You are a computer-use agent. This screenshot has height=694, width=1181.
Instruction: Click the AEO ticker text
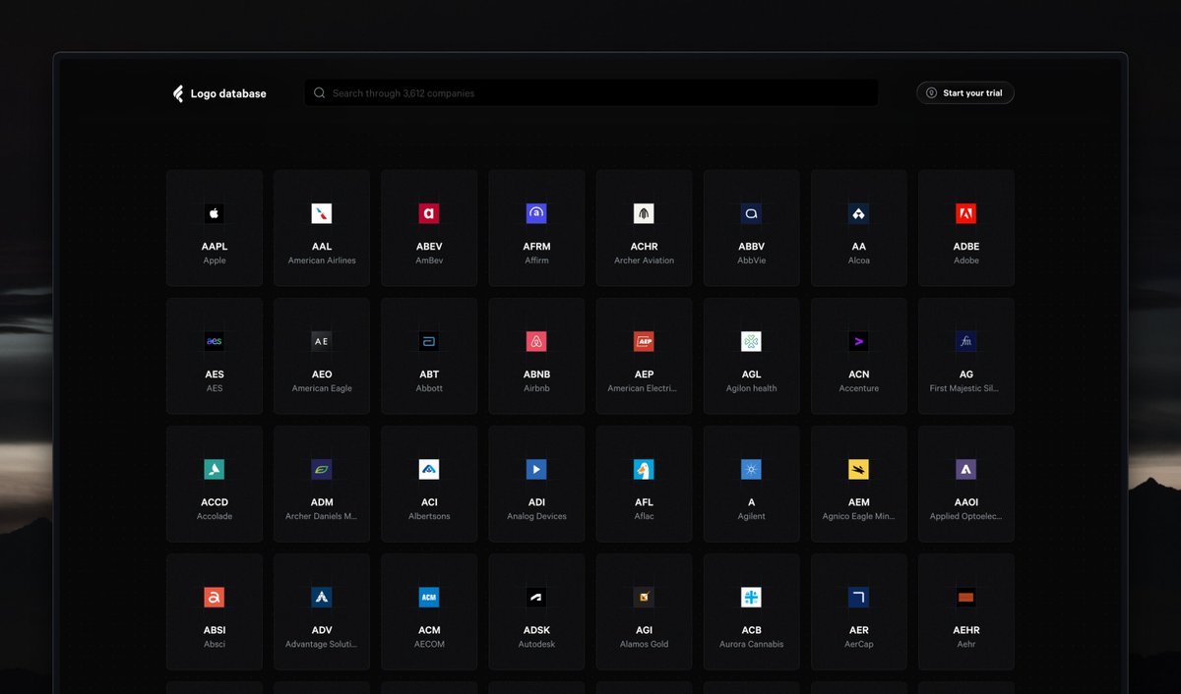coord(322,375)
